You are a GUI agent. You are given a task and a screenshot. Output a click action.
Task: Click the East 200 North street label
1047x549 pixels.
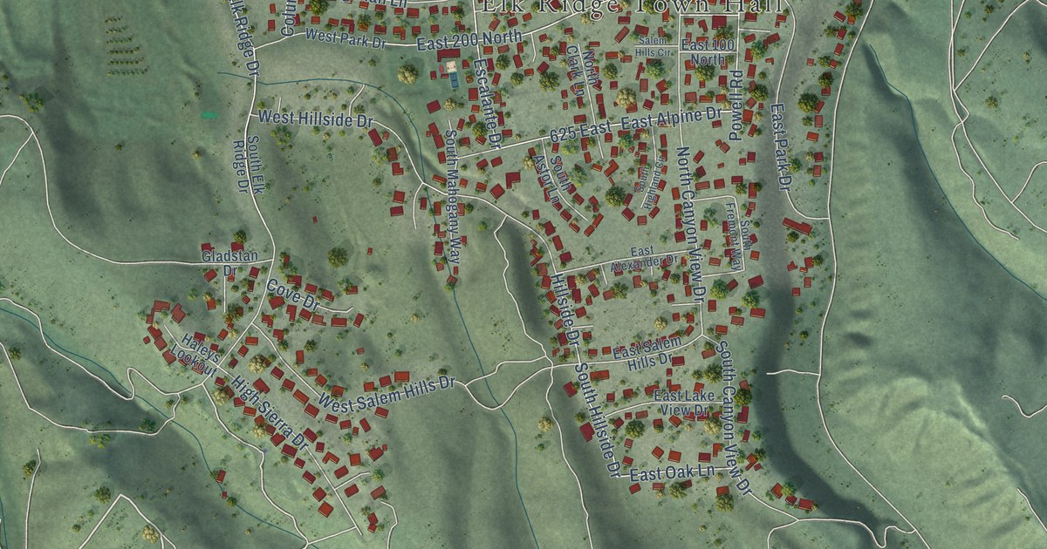(x=469, y=40)
